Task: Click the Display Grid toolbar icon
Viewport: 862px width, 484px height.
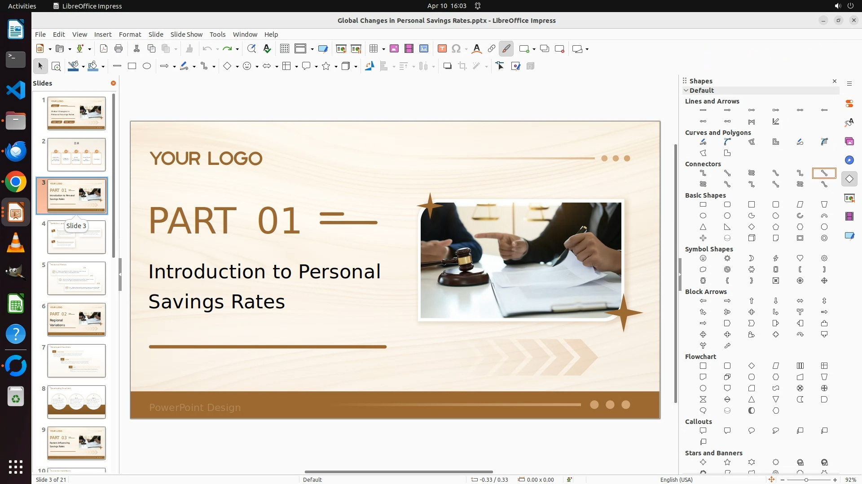Action: click(x=284, y=49)
